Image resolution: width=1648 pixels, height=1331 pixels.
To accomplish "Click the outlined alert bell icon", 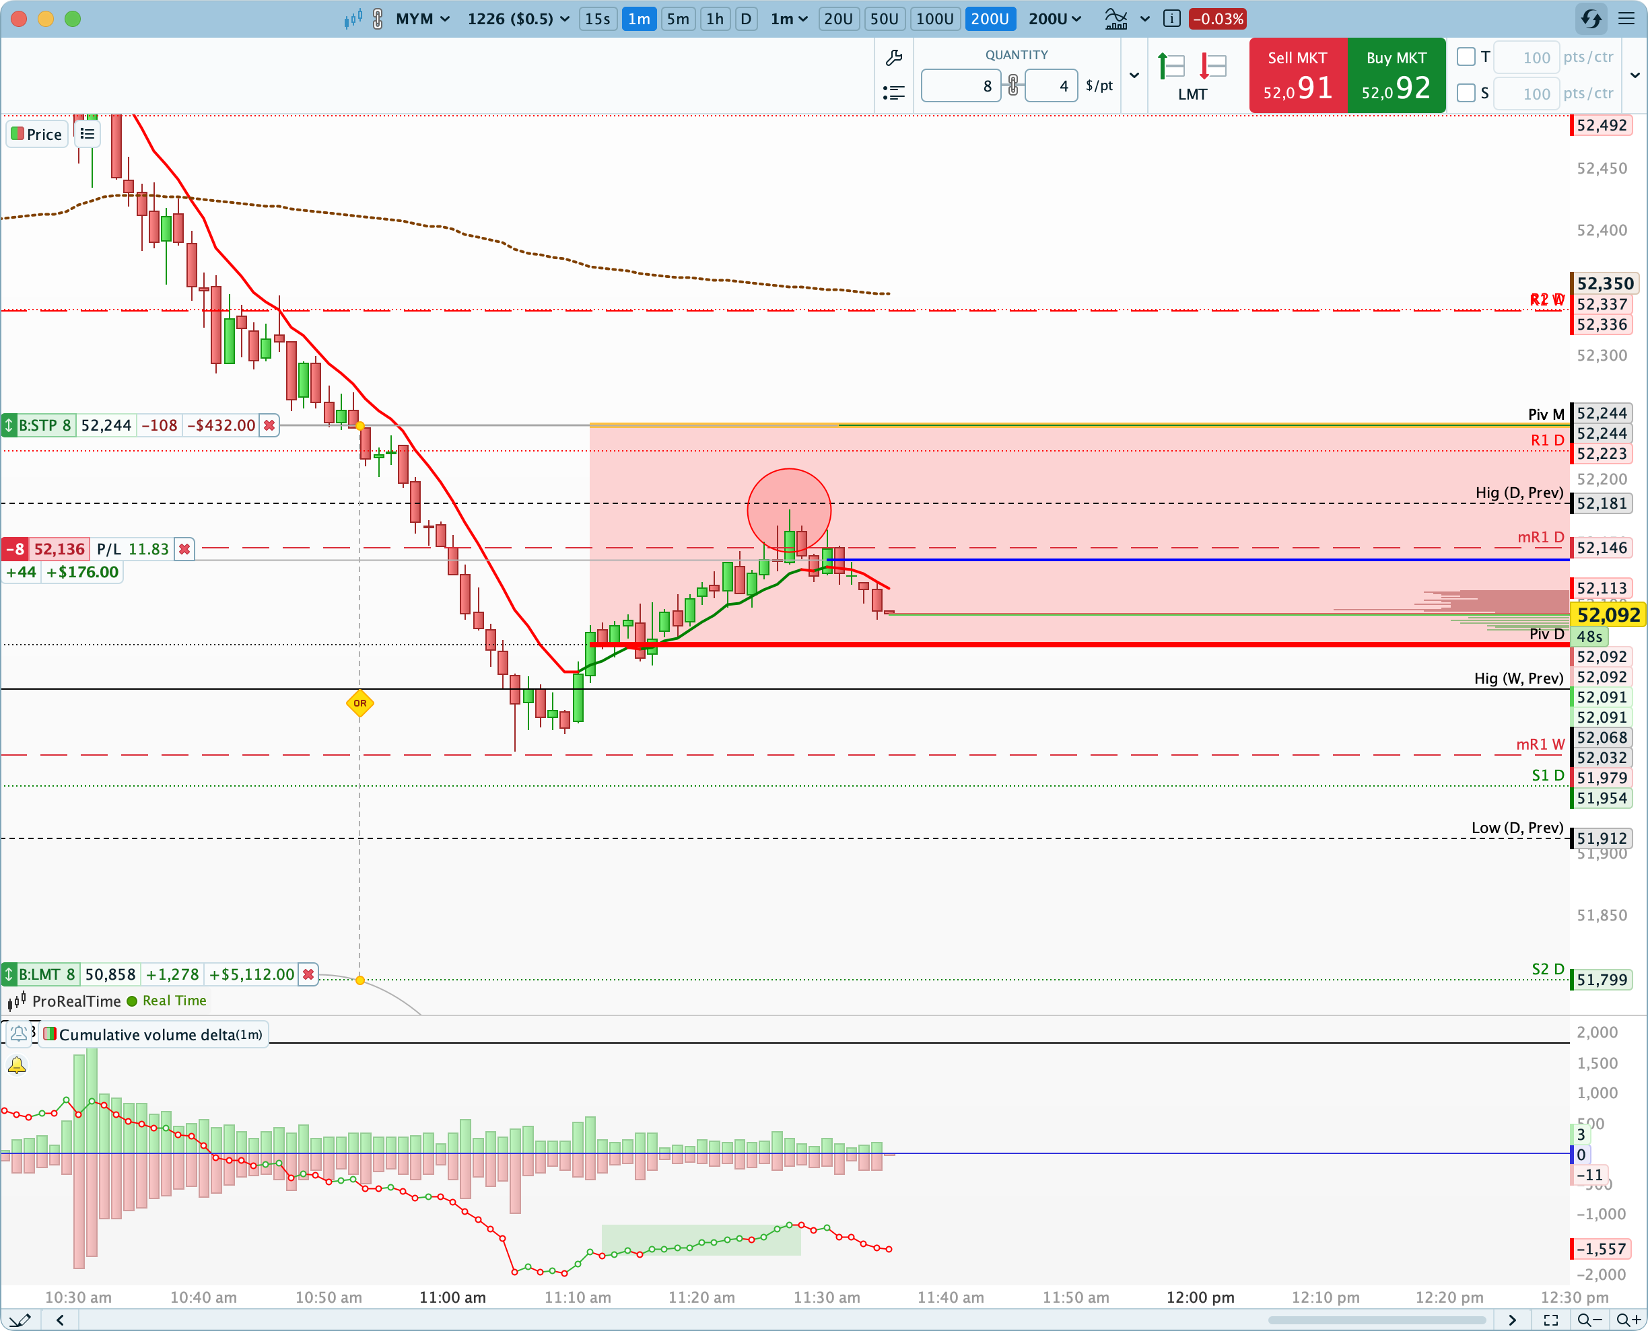I will (18, 1034).
